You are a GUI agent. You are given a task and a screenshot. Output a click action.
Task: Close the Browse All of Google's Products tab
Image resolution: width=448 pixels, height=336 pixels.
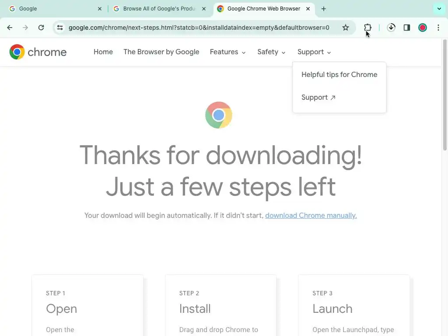pos(204,9)
